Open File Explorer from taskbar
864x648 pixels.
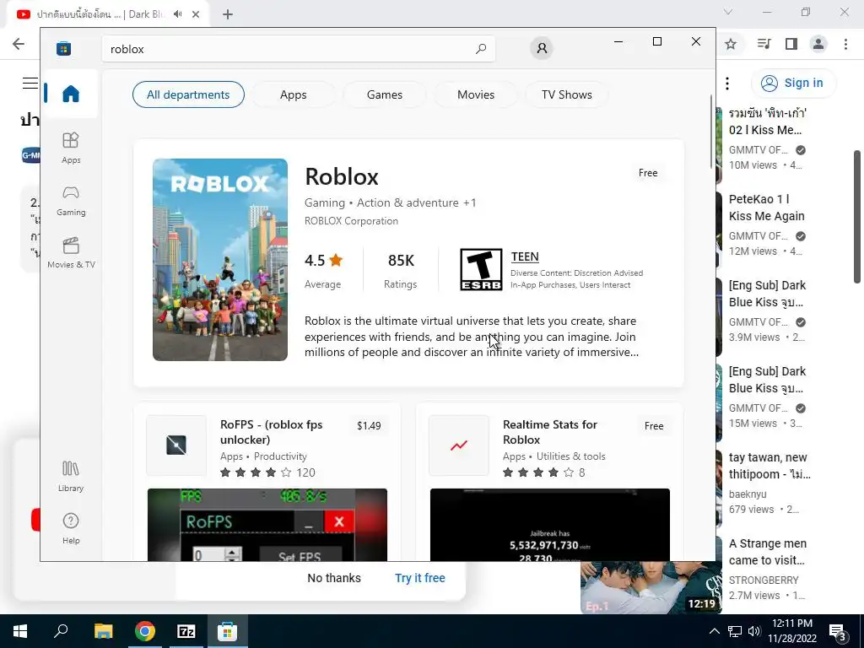(x=103, y=631)
